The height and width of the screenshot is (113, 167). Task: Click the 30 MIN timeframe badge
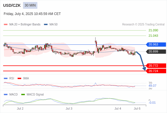point(30,5)
